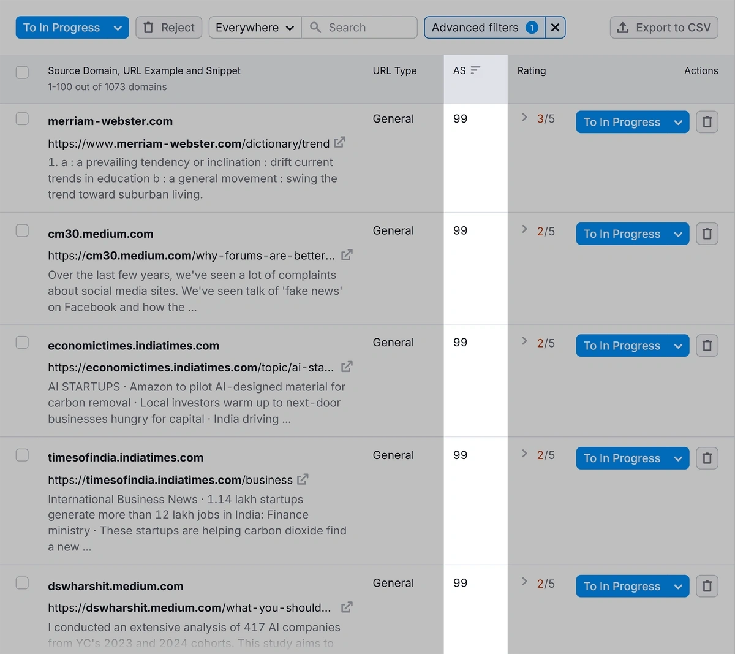Expand rating details for timesofindia.indiatimes.com

click(524, 454)
